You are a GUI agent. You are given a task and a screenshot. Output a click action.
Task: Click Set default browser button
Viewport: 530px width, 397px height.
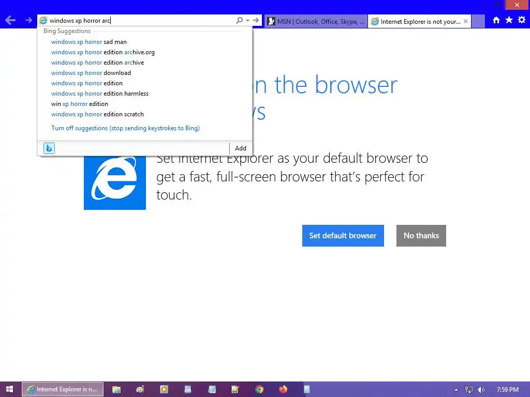coord(343,236)
